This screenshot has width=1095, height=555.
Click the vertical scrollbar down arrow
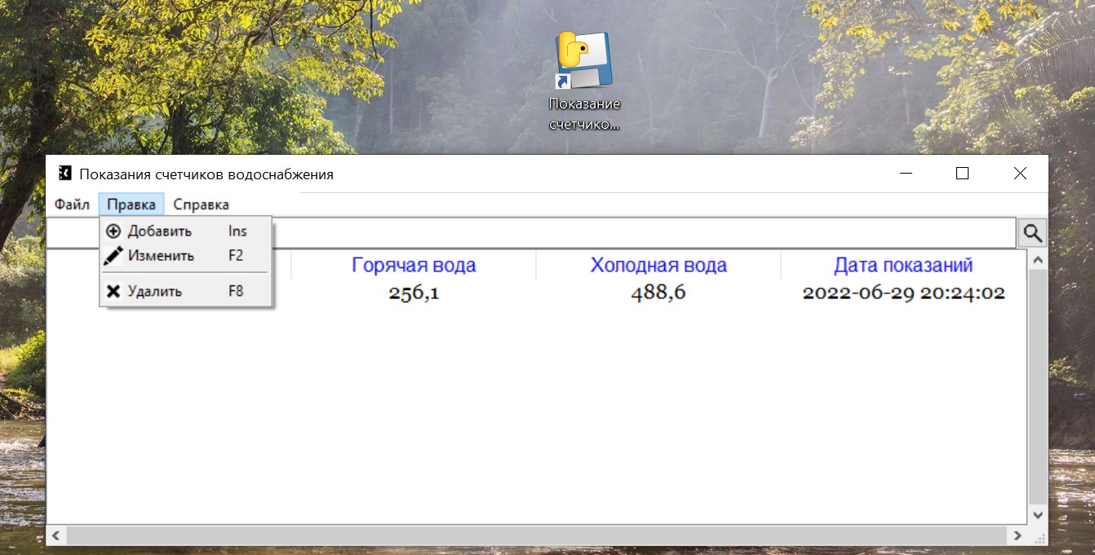(x=1037, y=515)
